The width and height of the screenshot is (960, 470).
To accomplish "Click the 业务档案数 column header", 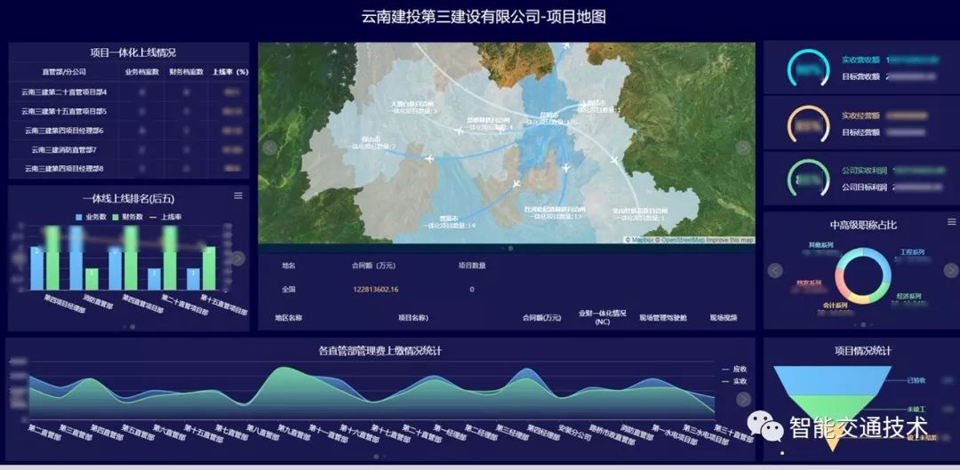I will (142, 72).
